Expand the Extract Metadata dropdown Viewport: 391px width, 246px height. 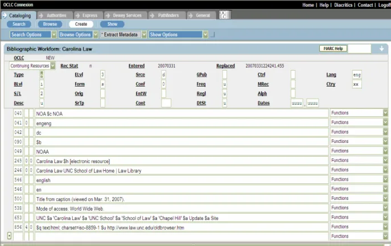(123, 34)
